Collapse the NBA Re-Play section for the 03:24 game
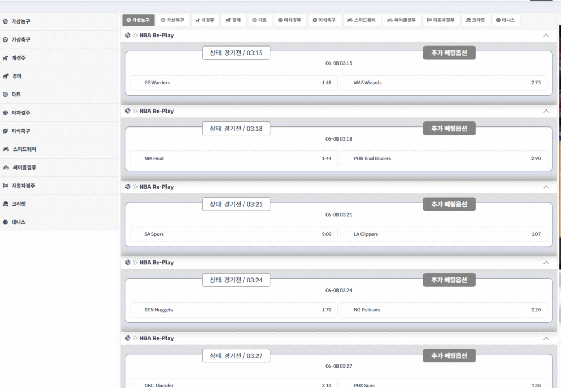 546,263
